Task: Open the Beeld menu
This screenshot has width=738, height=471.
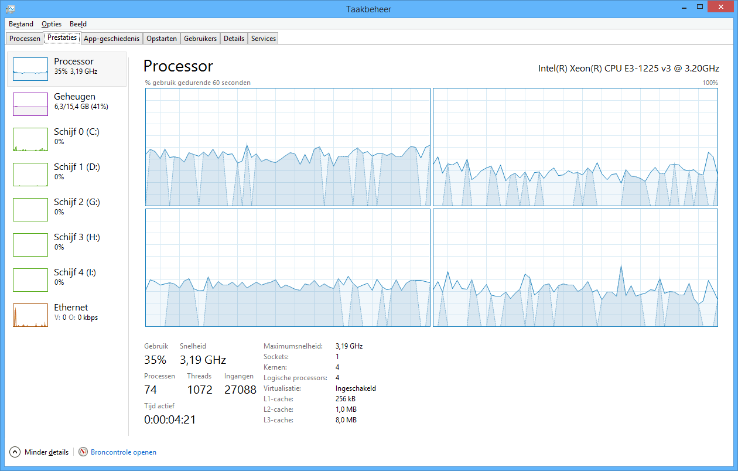Action: (78, 24)
